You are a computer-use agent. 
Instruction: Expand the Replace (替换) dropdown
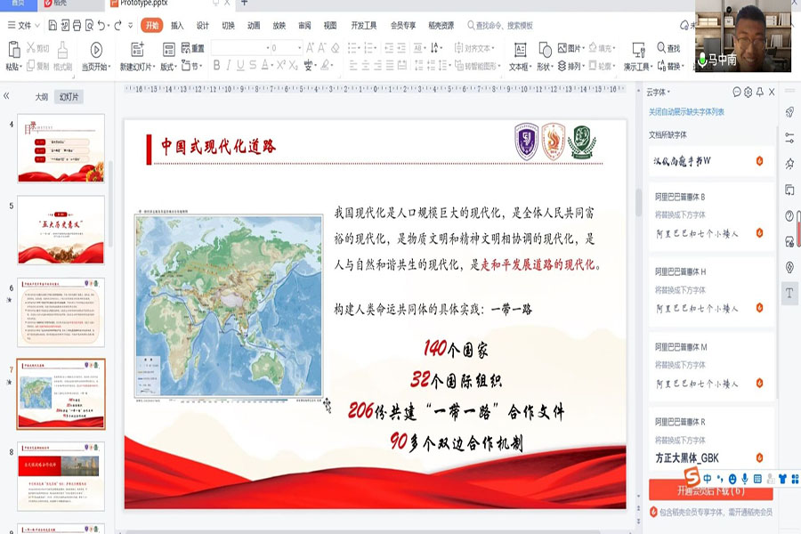(669, 66)
